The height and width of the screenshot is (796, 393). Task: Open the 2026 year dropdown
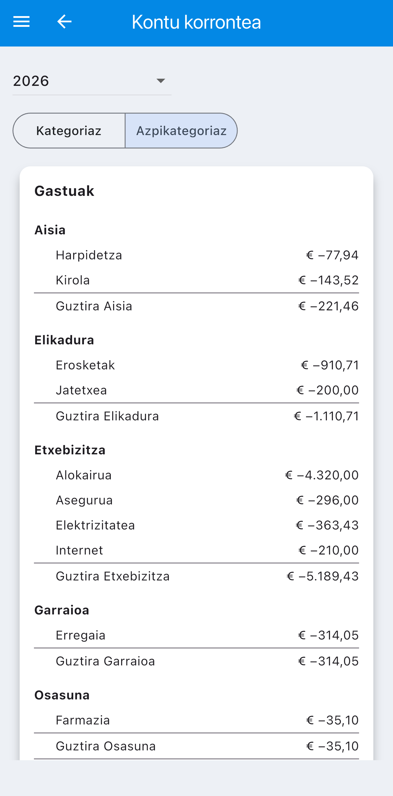click(x=92, y=81)
